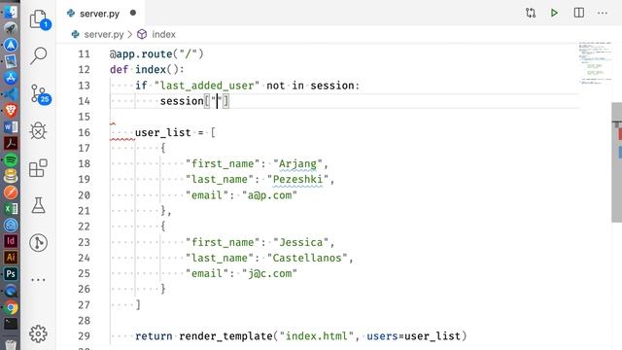Open Source Control with 25 changes
This screenshot has height=350, width=622.
pyautogui.click(x=40, y=94)
